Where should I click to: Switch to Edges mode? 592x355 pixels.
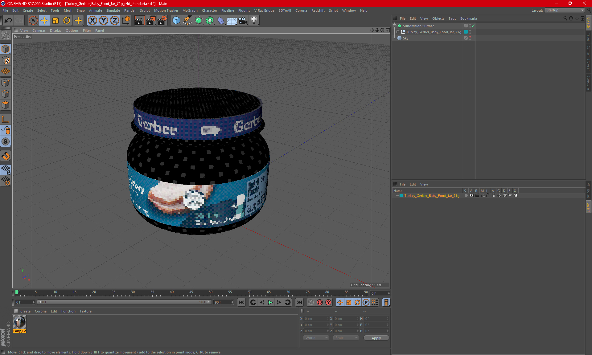[6, 94]
